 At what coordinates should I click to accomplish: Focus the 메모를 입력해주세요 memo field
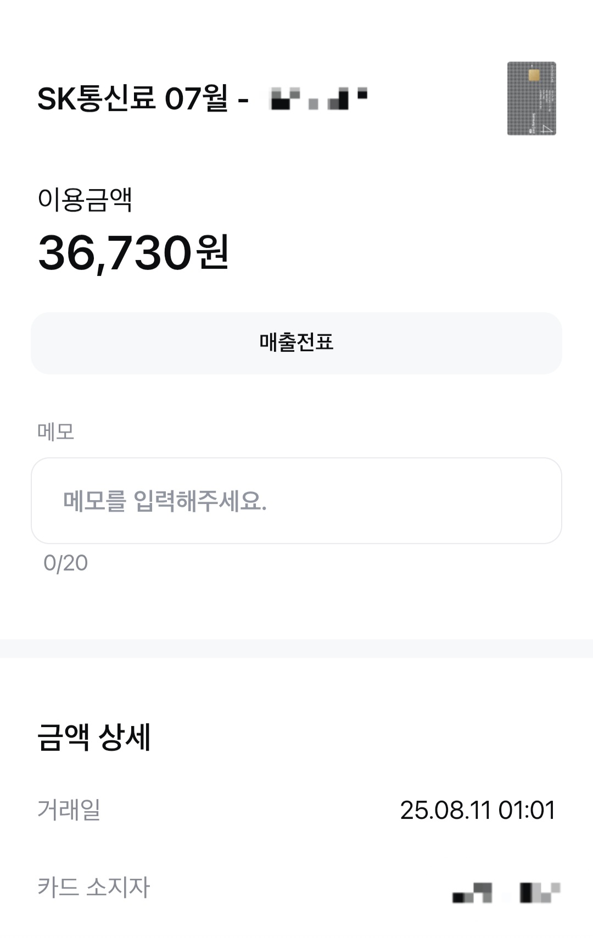point(296,501)
